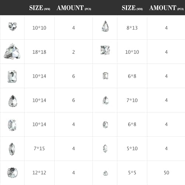Select the tiny 5*5 round crystal
Screen dimensions: 185x185
(105, 173)
